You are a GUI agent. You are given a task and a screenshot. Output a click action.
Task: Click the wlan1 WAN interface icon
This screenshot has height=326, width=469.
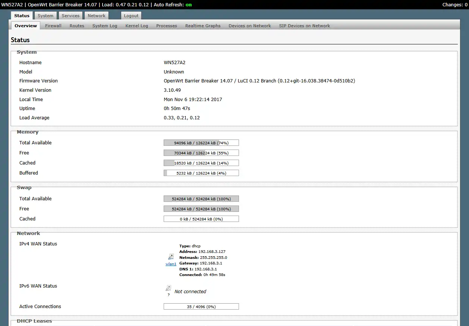tap(171, 257)
